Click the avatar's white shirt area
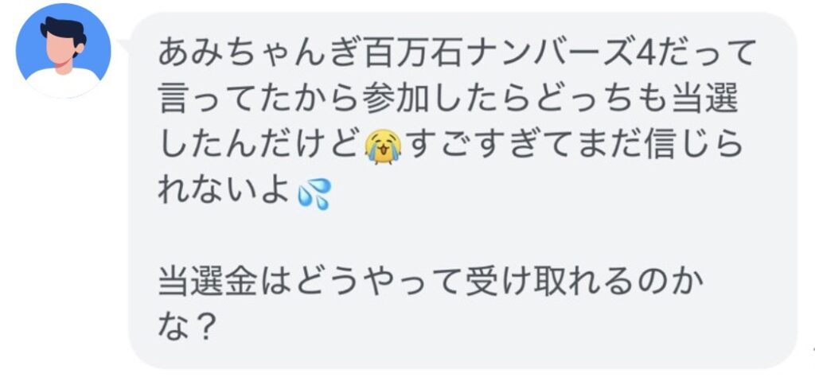The height and width of the screenshot is (389, 815). (x=64, y=83)
